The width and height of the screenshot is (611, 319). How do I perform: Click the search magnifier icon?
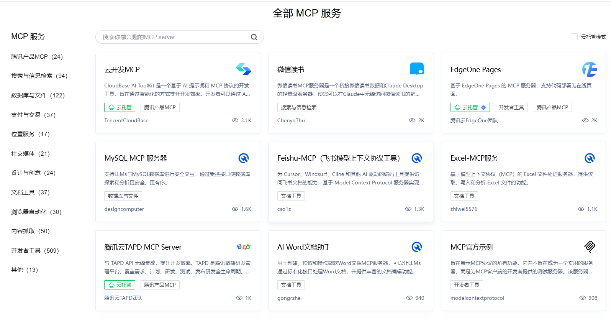click(254, 37)
